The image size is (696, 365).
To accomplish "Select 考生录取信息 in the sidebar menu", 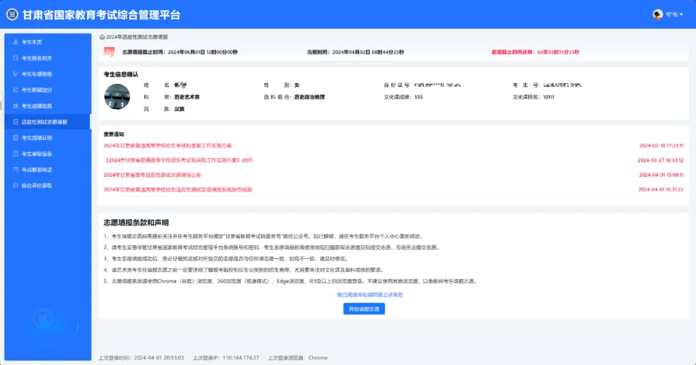I will [37, 154].
